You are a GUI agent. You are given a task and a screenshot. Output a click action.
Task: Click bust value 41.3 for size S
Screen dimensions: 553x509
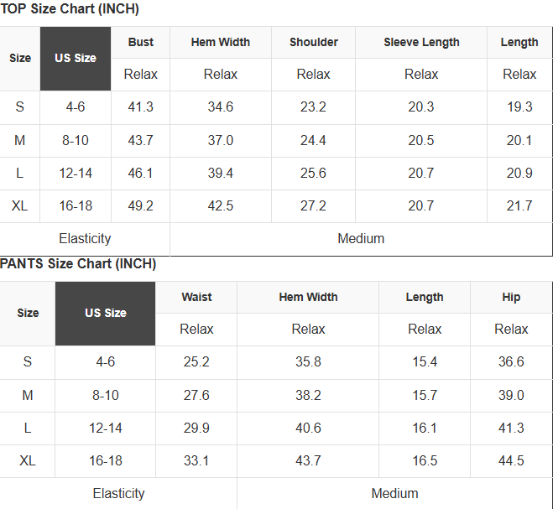pos(141,106)
